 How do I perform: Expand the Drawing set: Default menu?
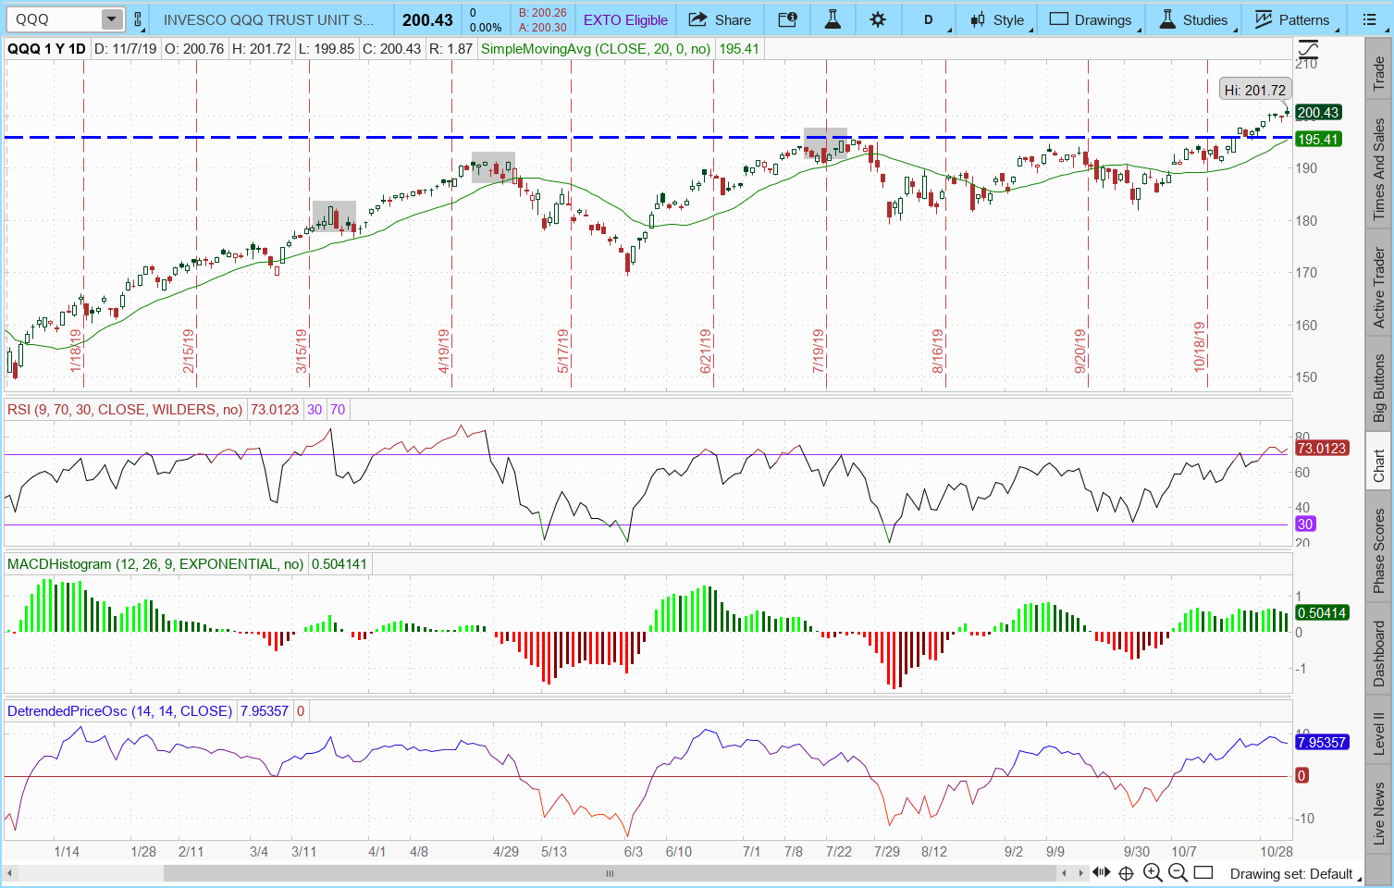[x=1293, y=873]
